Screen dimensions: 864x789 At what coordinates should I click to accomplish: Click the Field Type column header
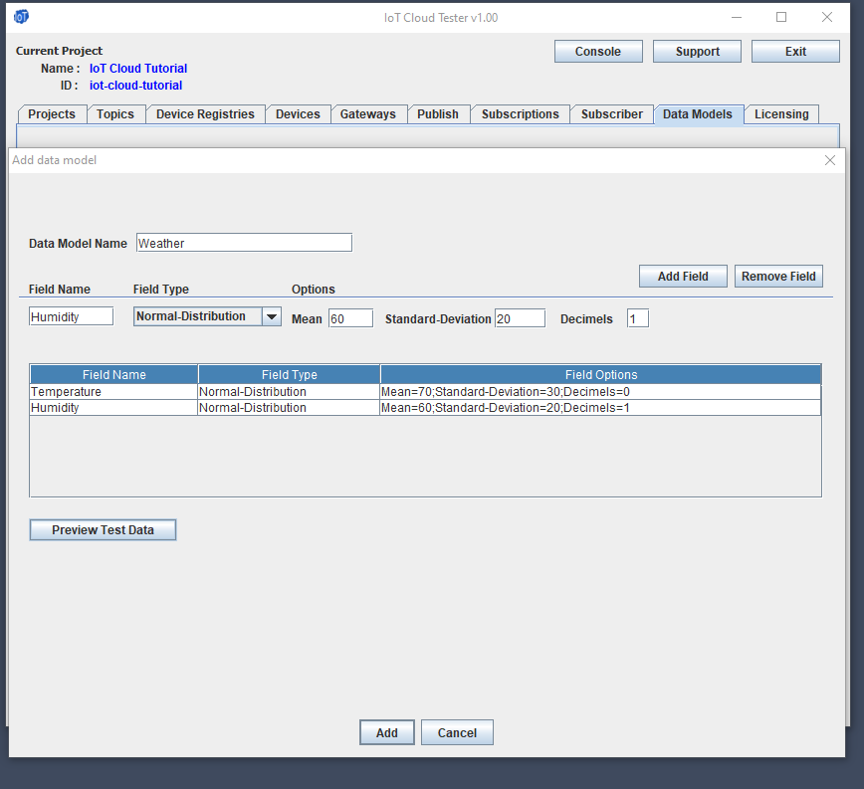click(x=290, y=374)
